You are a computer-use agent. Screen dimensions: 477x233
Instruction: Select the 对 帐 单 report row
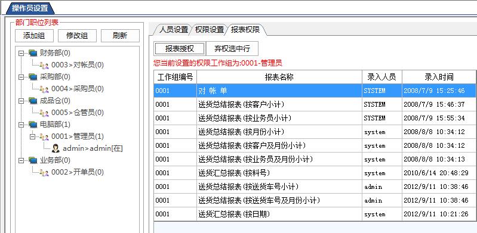315,91
